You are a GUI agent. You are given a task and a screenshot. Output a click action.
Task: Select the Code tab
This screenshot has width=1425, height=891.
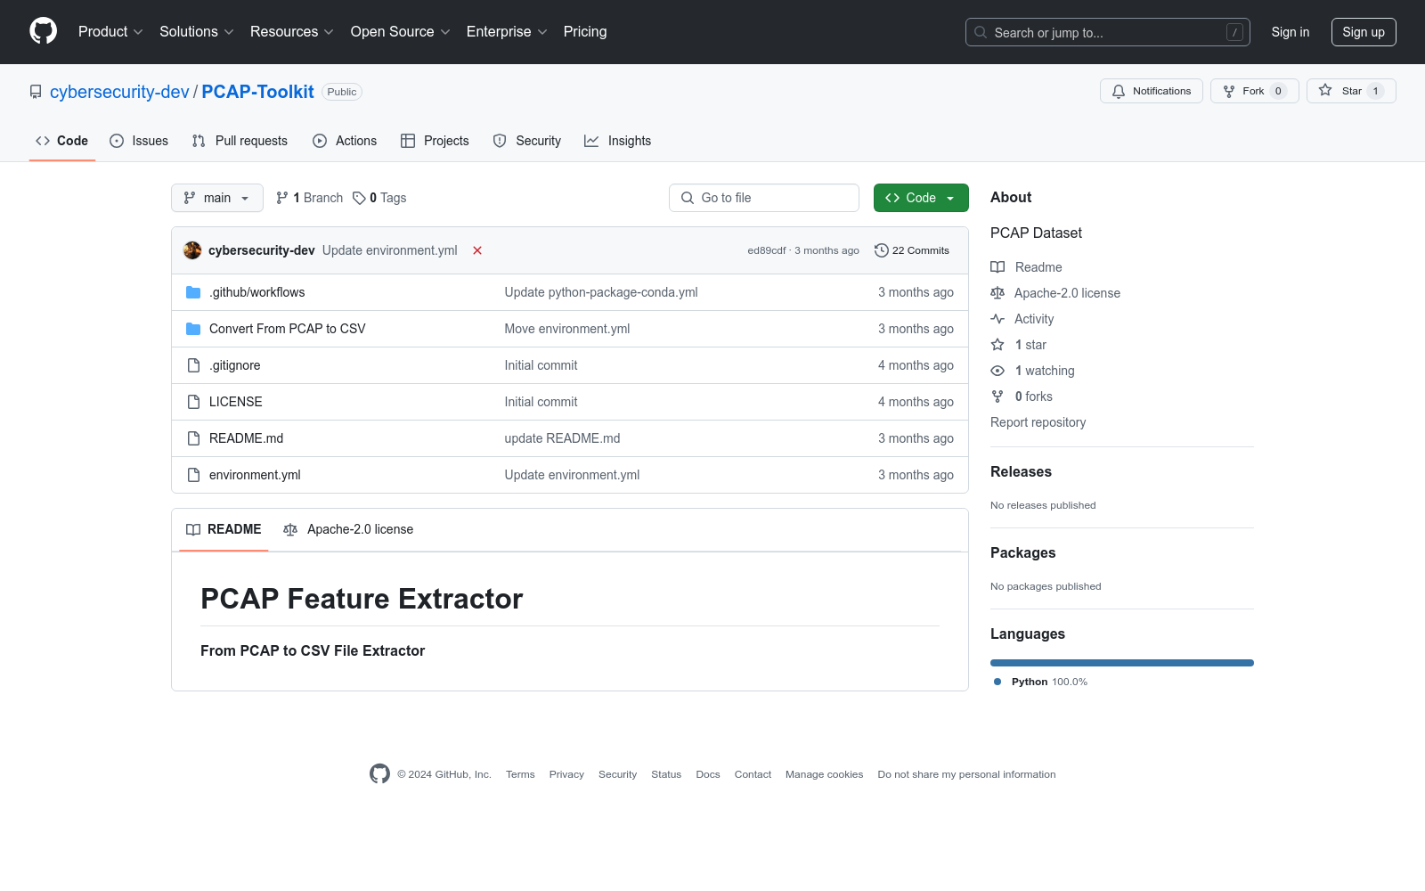coord(62,141)
